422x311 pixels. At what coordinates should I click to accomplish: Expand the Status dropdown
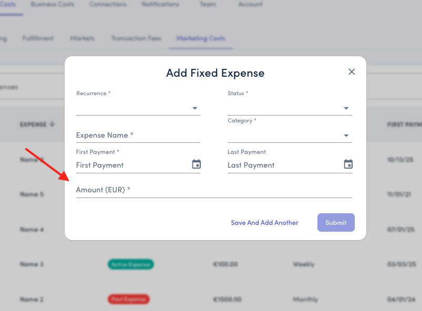click(290, 108)
